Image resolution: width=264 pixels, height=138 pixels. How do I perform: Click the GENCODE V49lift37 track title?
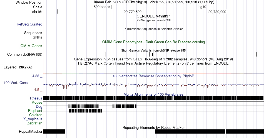153,16
